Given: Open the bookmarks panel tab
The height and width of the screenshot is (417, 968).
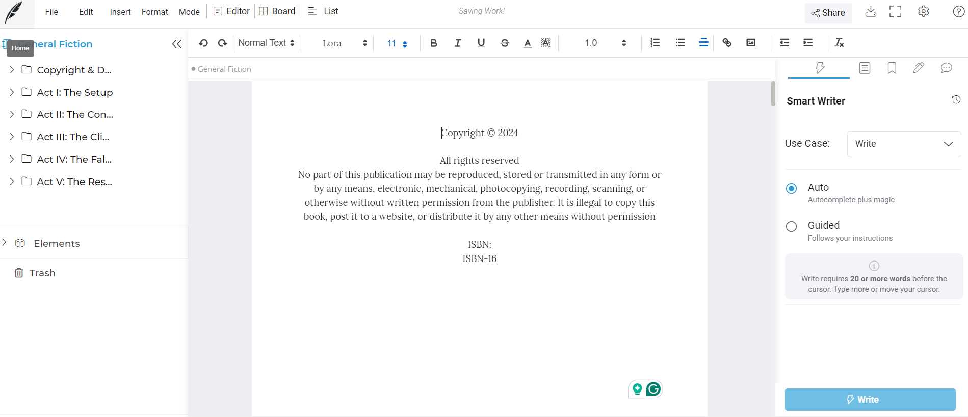Looking at the screenshot, I should pyautogui.click(x=892, y=68).
